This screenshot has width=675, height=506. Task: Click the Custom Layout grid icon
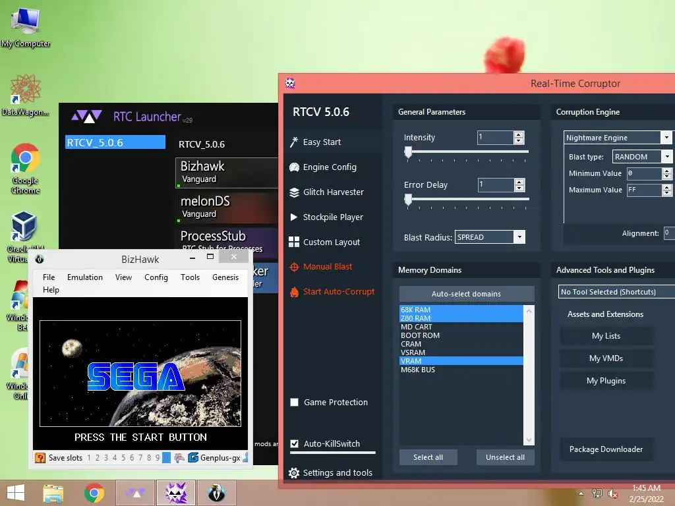(x=294, y=242)
